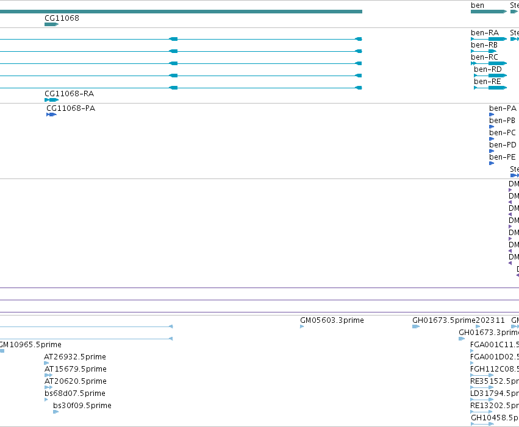Select the FGA001D02 EST label
Screen dimensions: 519x427
[495, 357]
